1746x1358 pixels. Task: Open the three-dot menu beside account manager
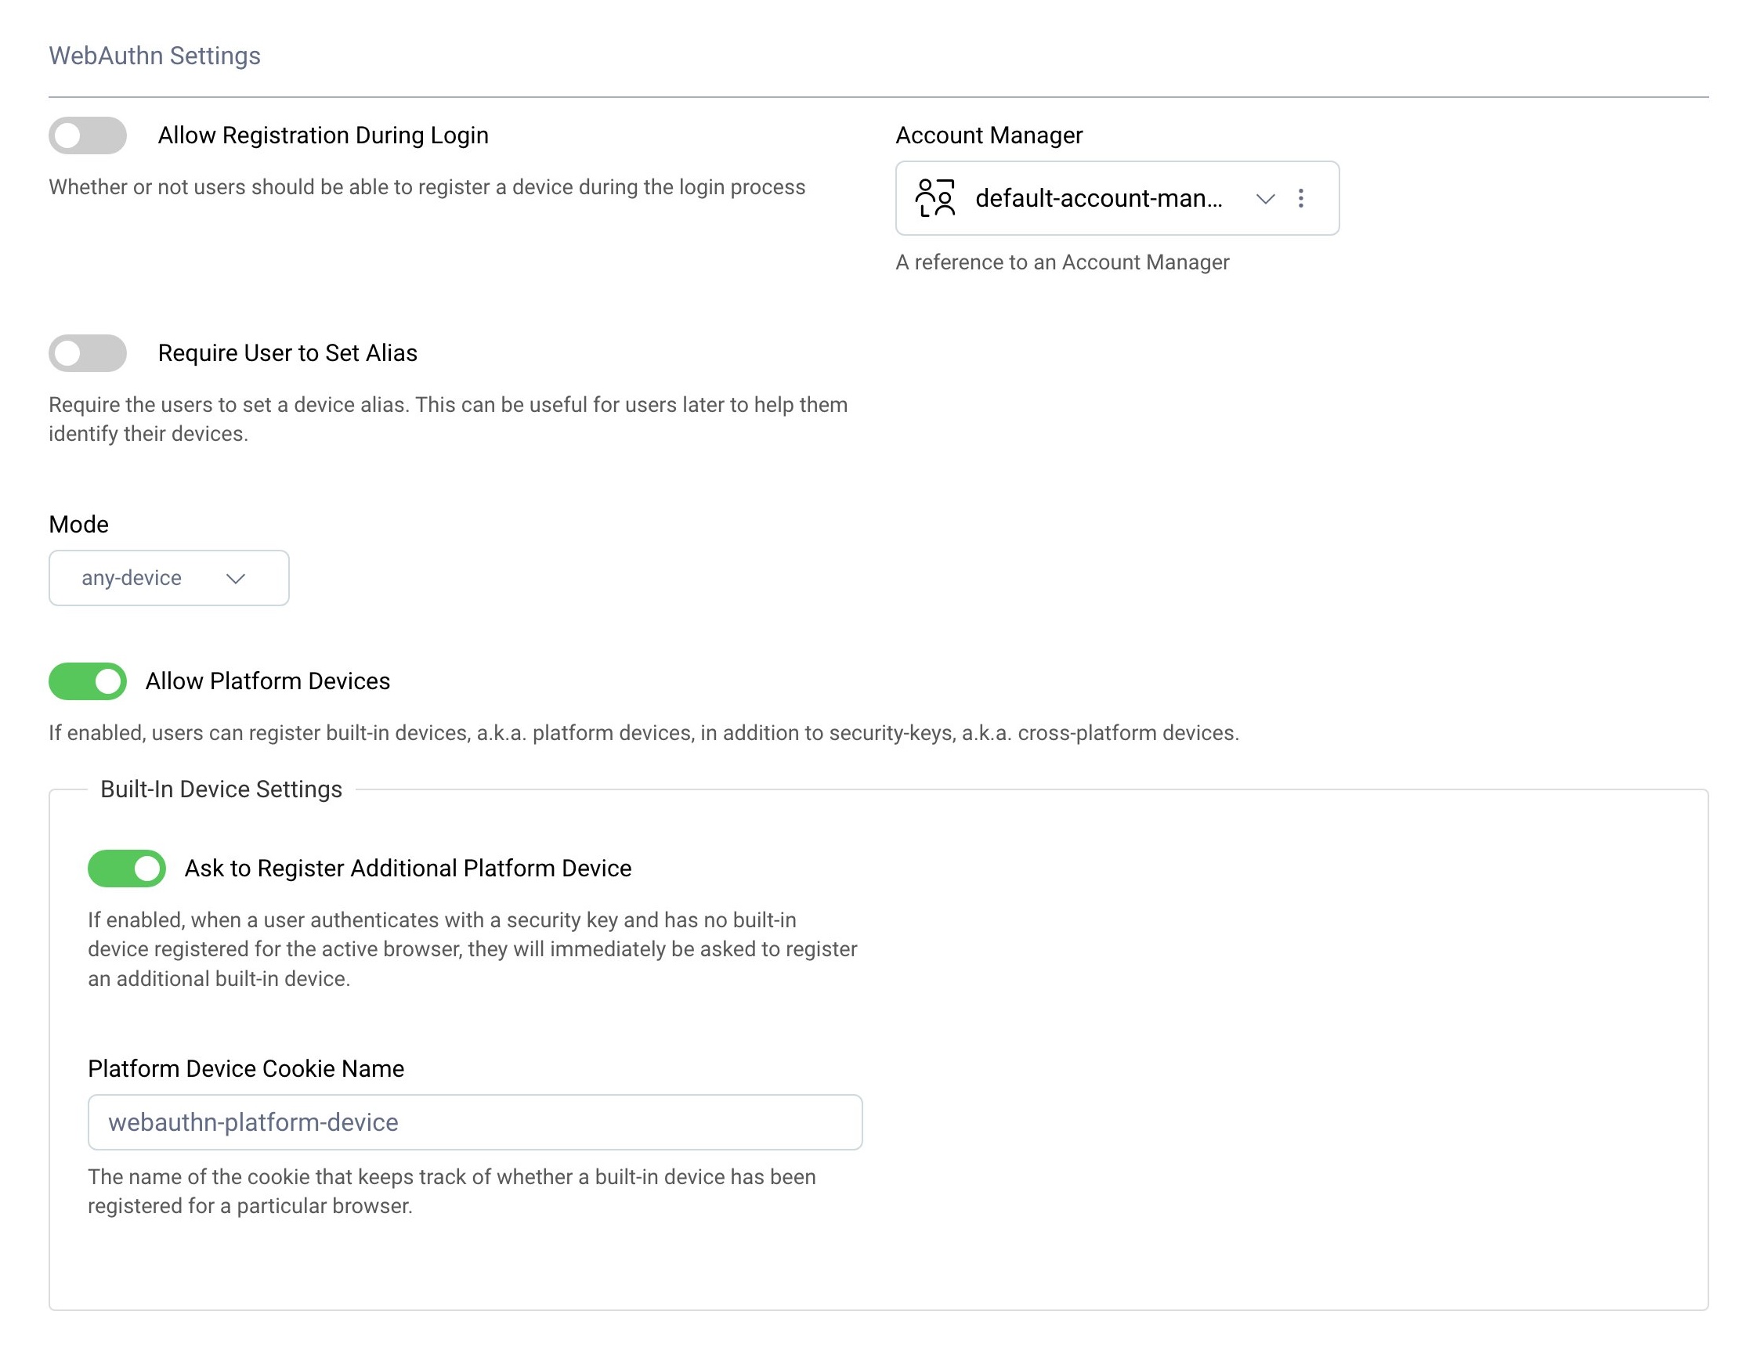pos(1301,198)
